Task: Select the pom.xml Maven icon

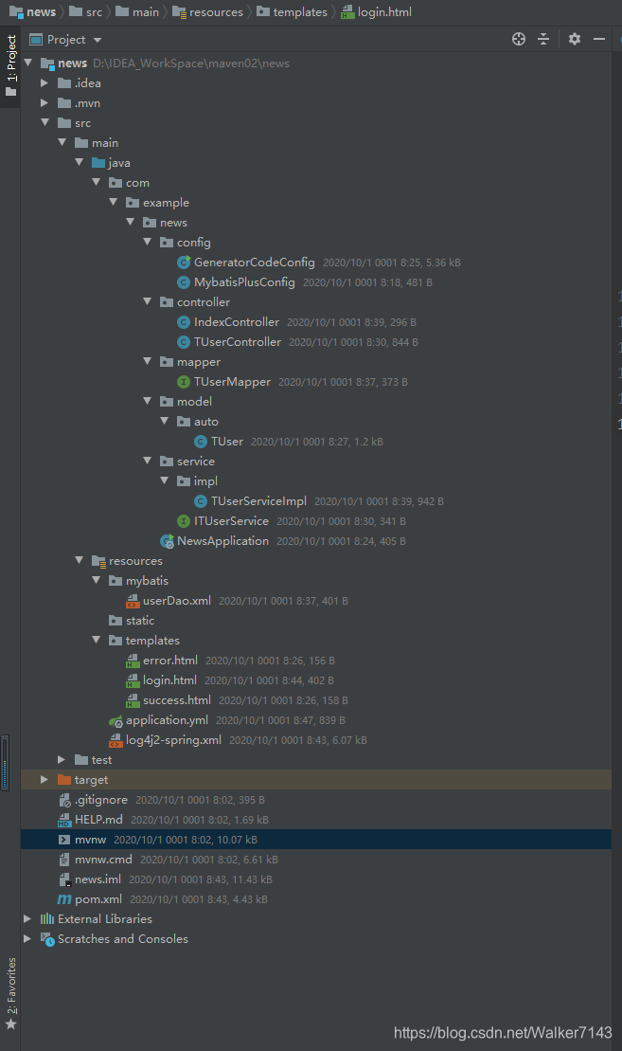Action: point(64,898)
